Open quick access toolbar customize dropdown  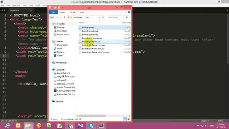(x=62, y=8)
